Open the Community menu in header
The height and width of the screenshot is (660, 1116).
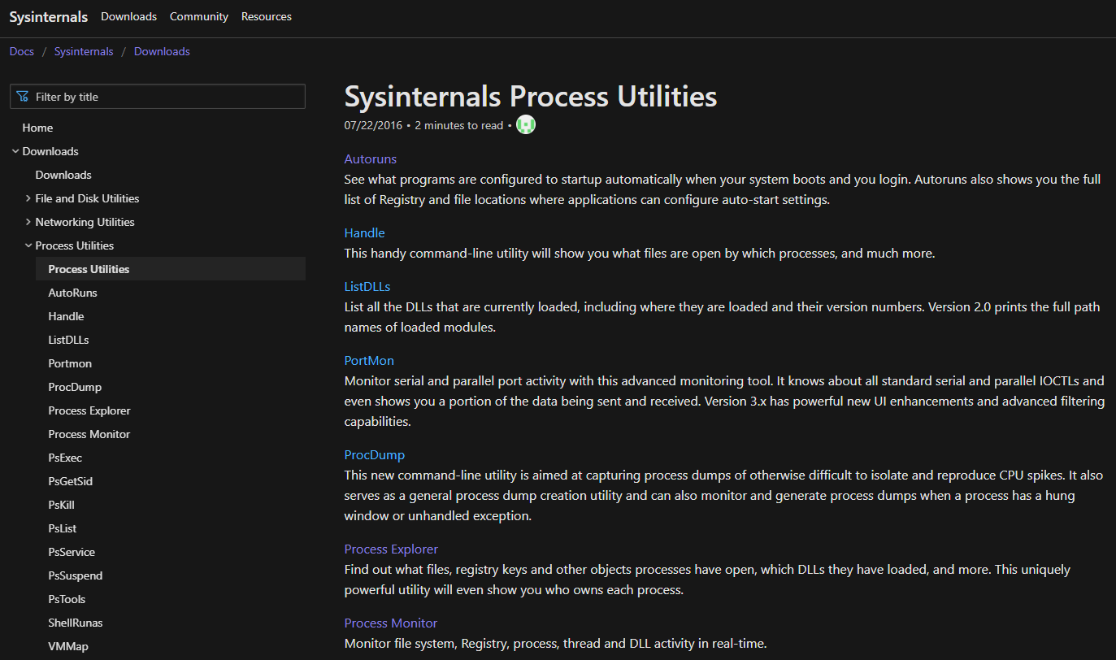point(199,16)
